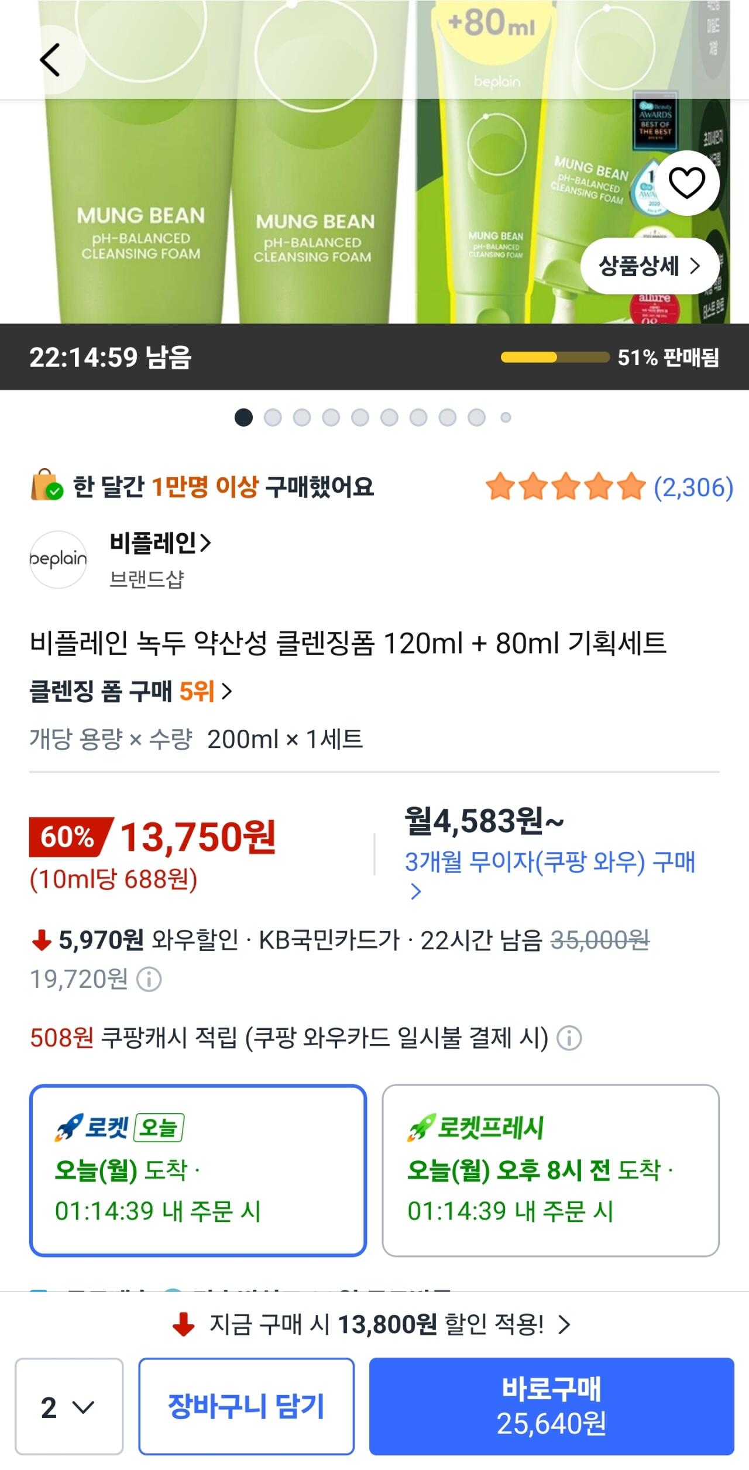Tap the back arrow icon
Screen dimensions: 749x1470
point(50,60)
